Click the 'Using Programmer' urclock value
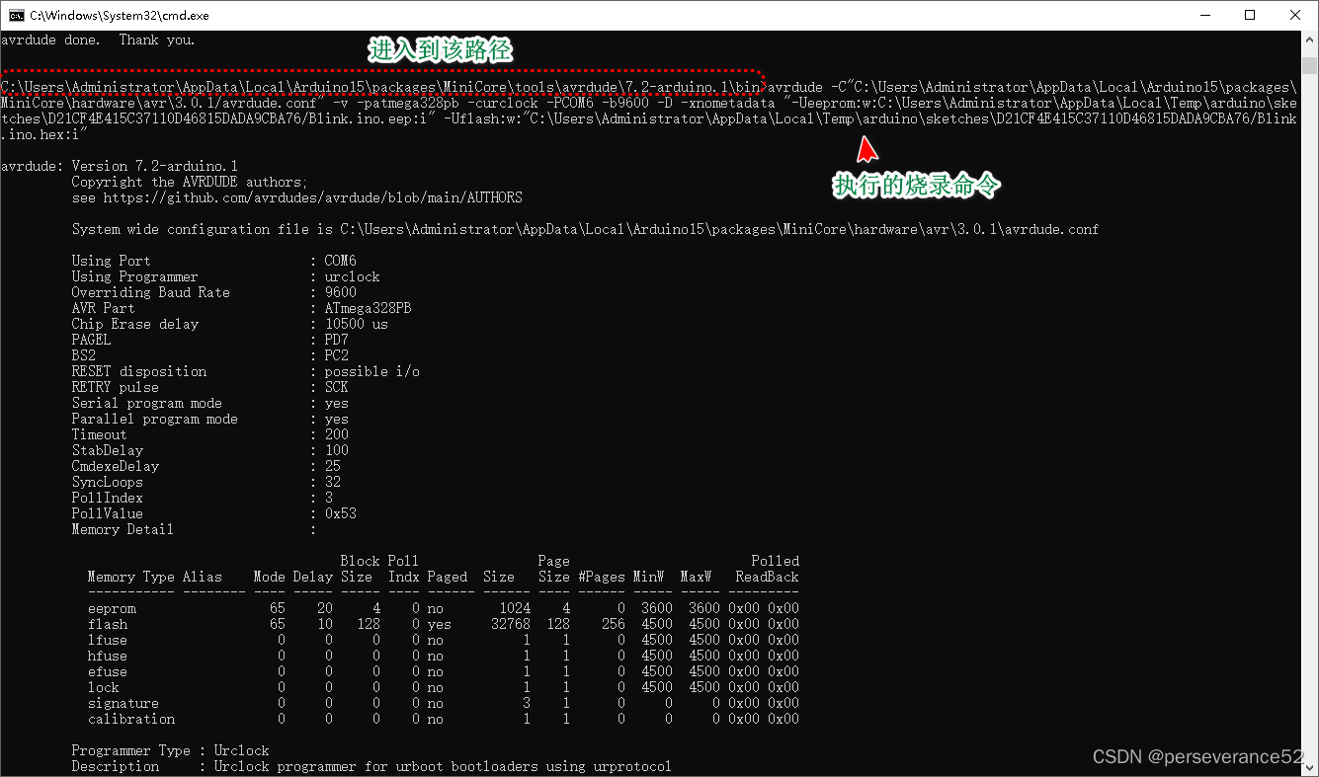Viewport: 1319px width, 777px height. point(352,276)
